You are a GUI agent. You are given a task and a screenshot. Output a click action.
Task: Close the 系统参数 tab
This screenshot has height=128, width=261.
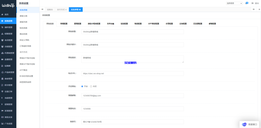(x=80, y=10)
